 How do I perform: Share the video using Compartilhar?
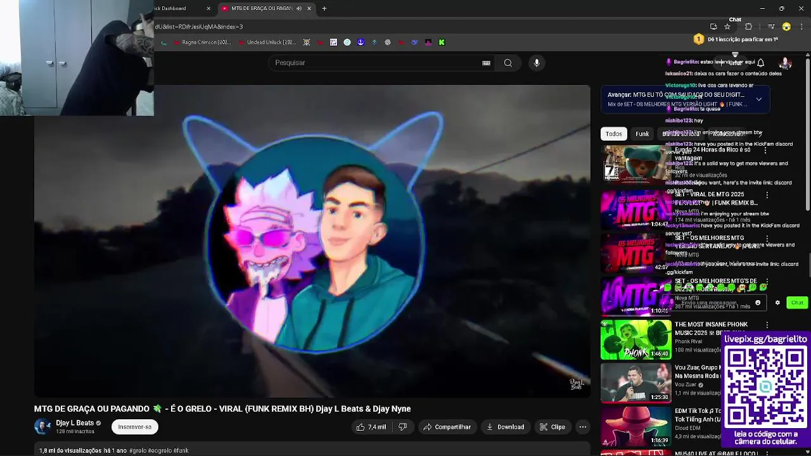447,427
